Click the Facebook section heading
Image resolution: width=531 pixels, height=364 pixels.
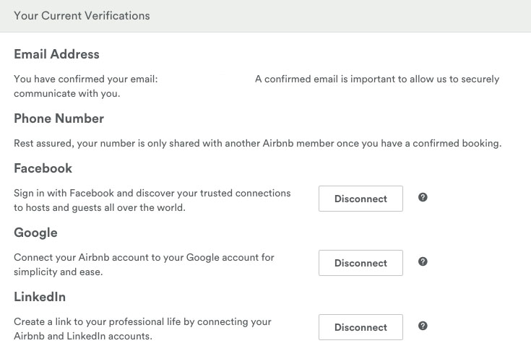43,168
